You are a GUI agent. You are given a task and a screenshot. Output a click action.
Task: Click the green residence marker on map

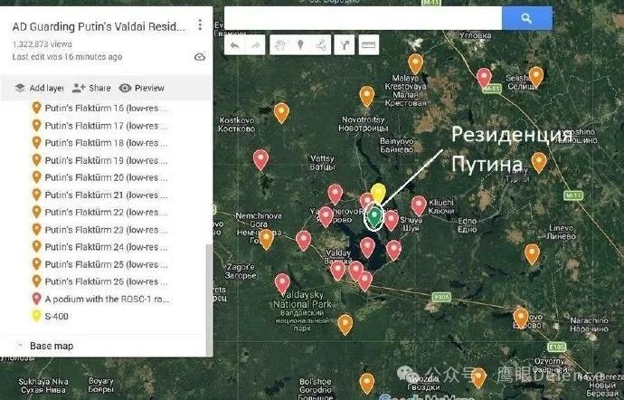(x=373, y=214)
